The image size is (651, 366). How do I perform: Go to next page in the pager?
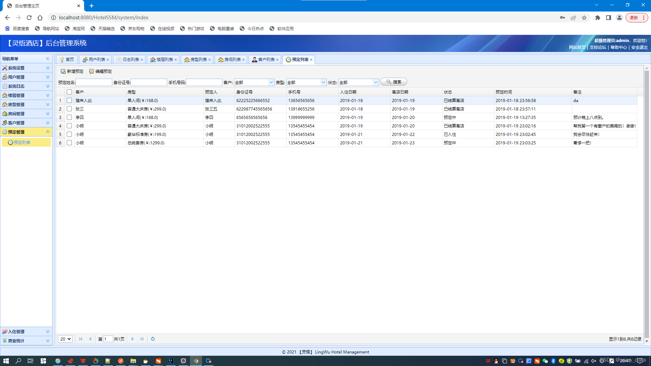pos(133,339)
